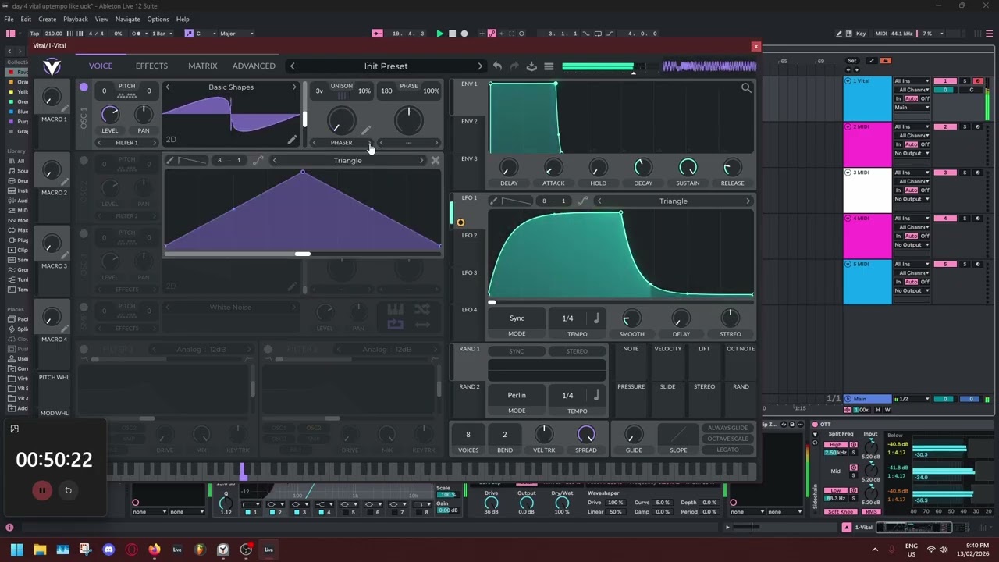
Task: Adjust the ENV 1 ATTACK knob
Action: 553,168
